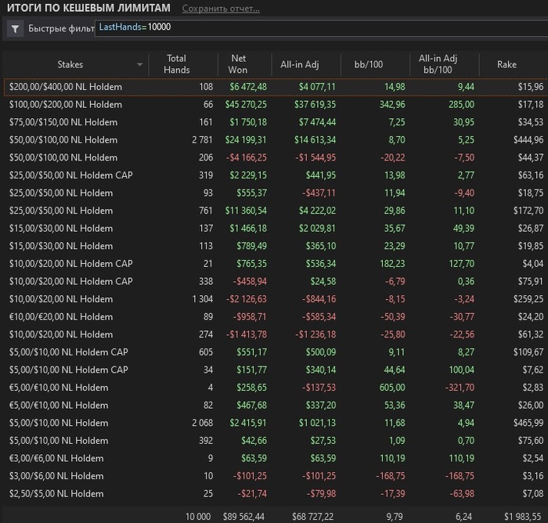548x523 pixels.
Task: Click the rake value $465,99
Action: pos(528,423)
